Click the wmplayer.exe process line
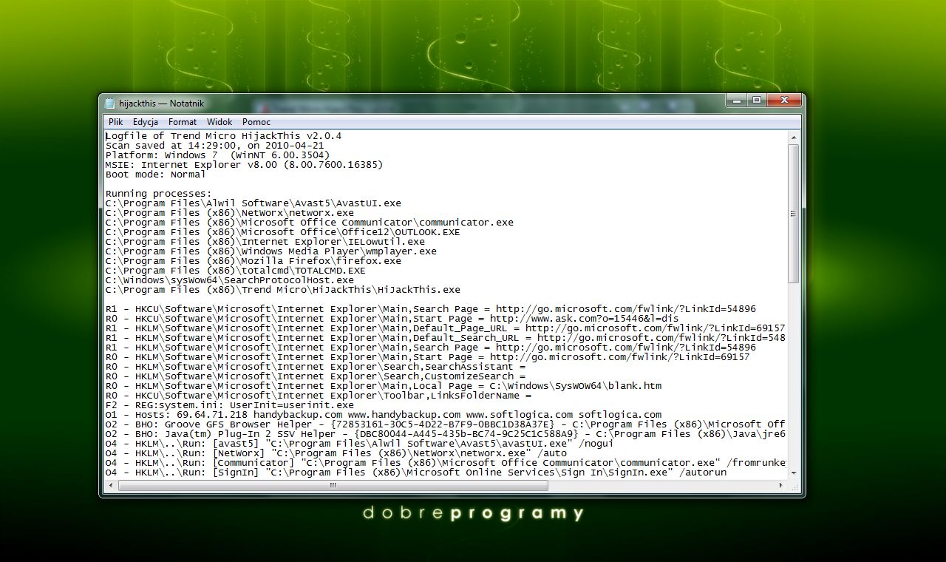Viewport: 946px width, 562px height. 270,251
